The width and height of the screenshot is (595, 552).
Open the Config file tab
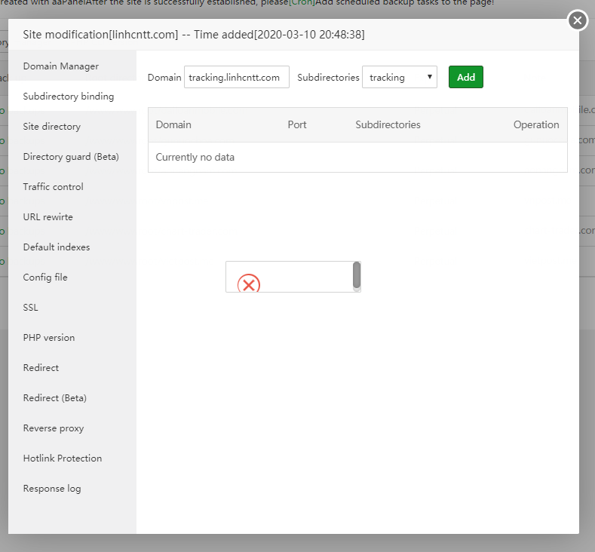45,278
